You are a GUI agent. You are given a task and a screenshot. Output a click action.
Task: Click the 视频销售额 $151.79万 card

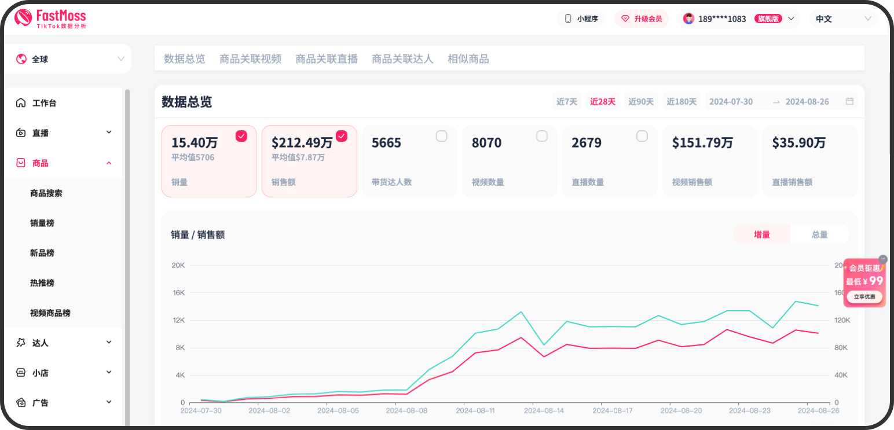pyautogui.click(x=710, y=161)
